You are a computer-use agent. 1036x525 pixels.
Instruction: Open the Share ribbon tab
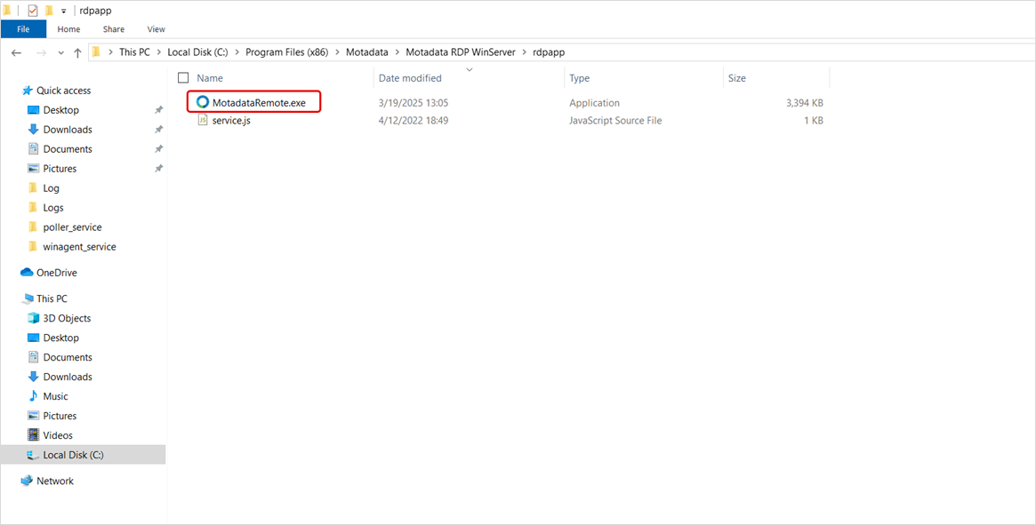[x=115, y=29]
